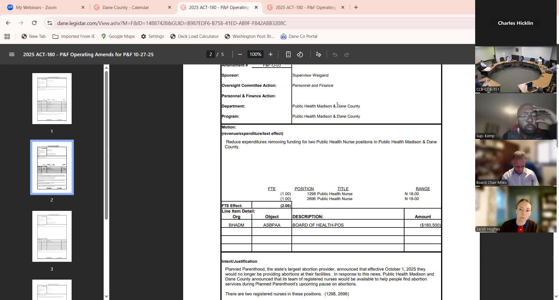Click the PDF page number field

point(210,54)
